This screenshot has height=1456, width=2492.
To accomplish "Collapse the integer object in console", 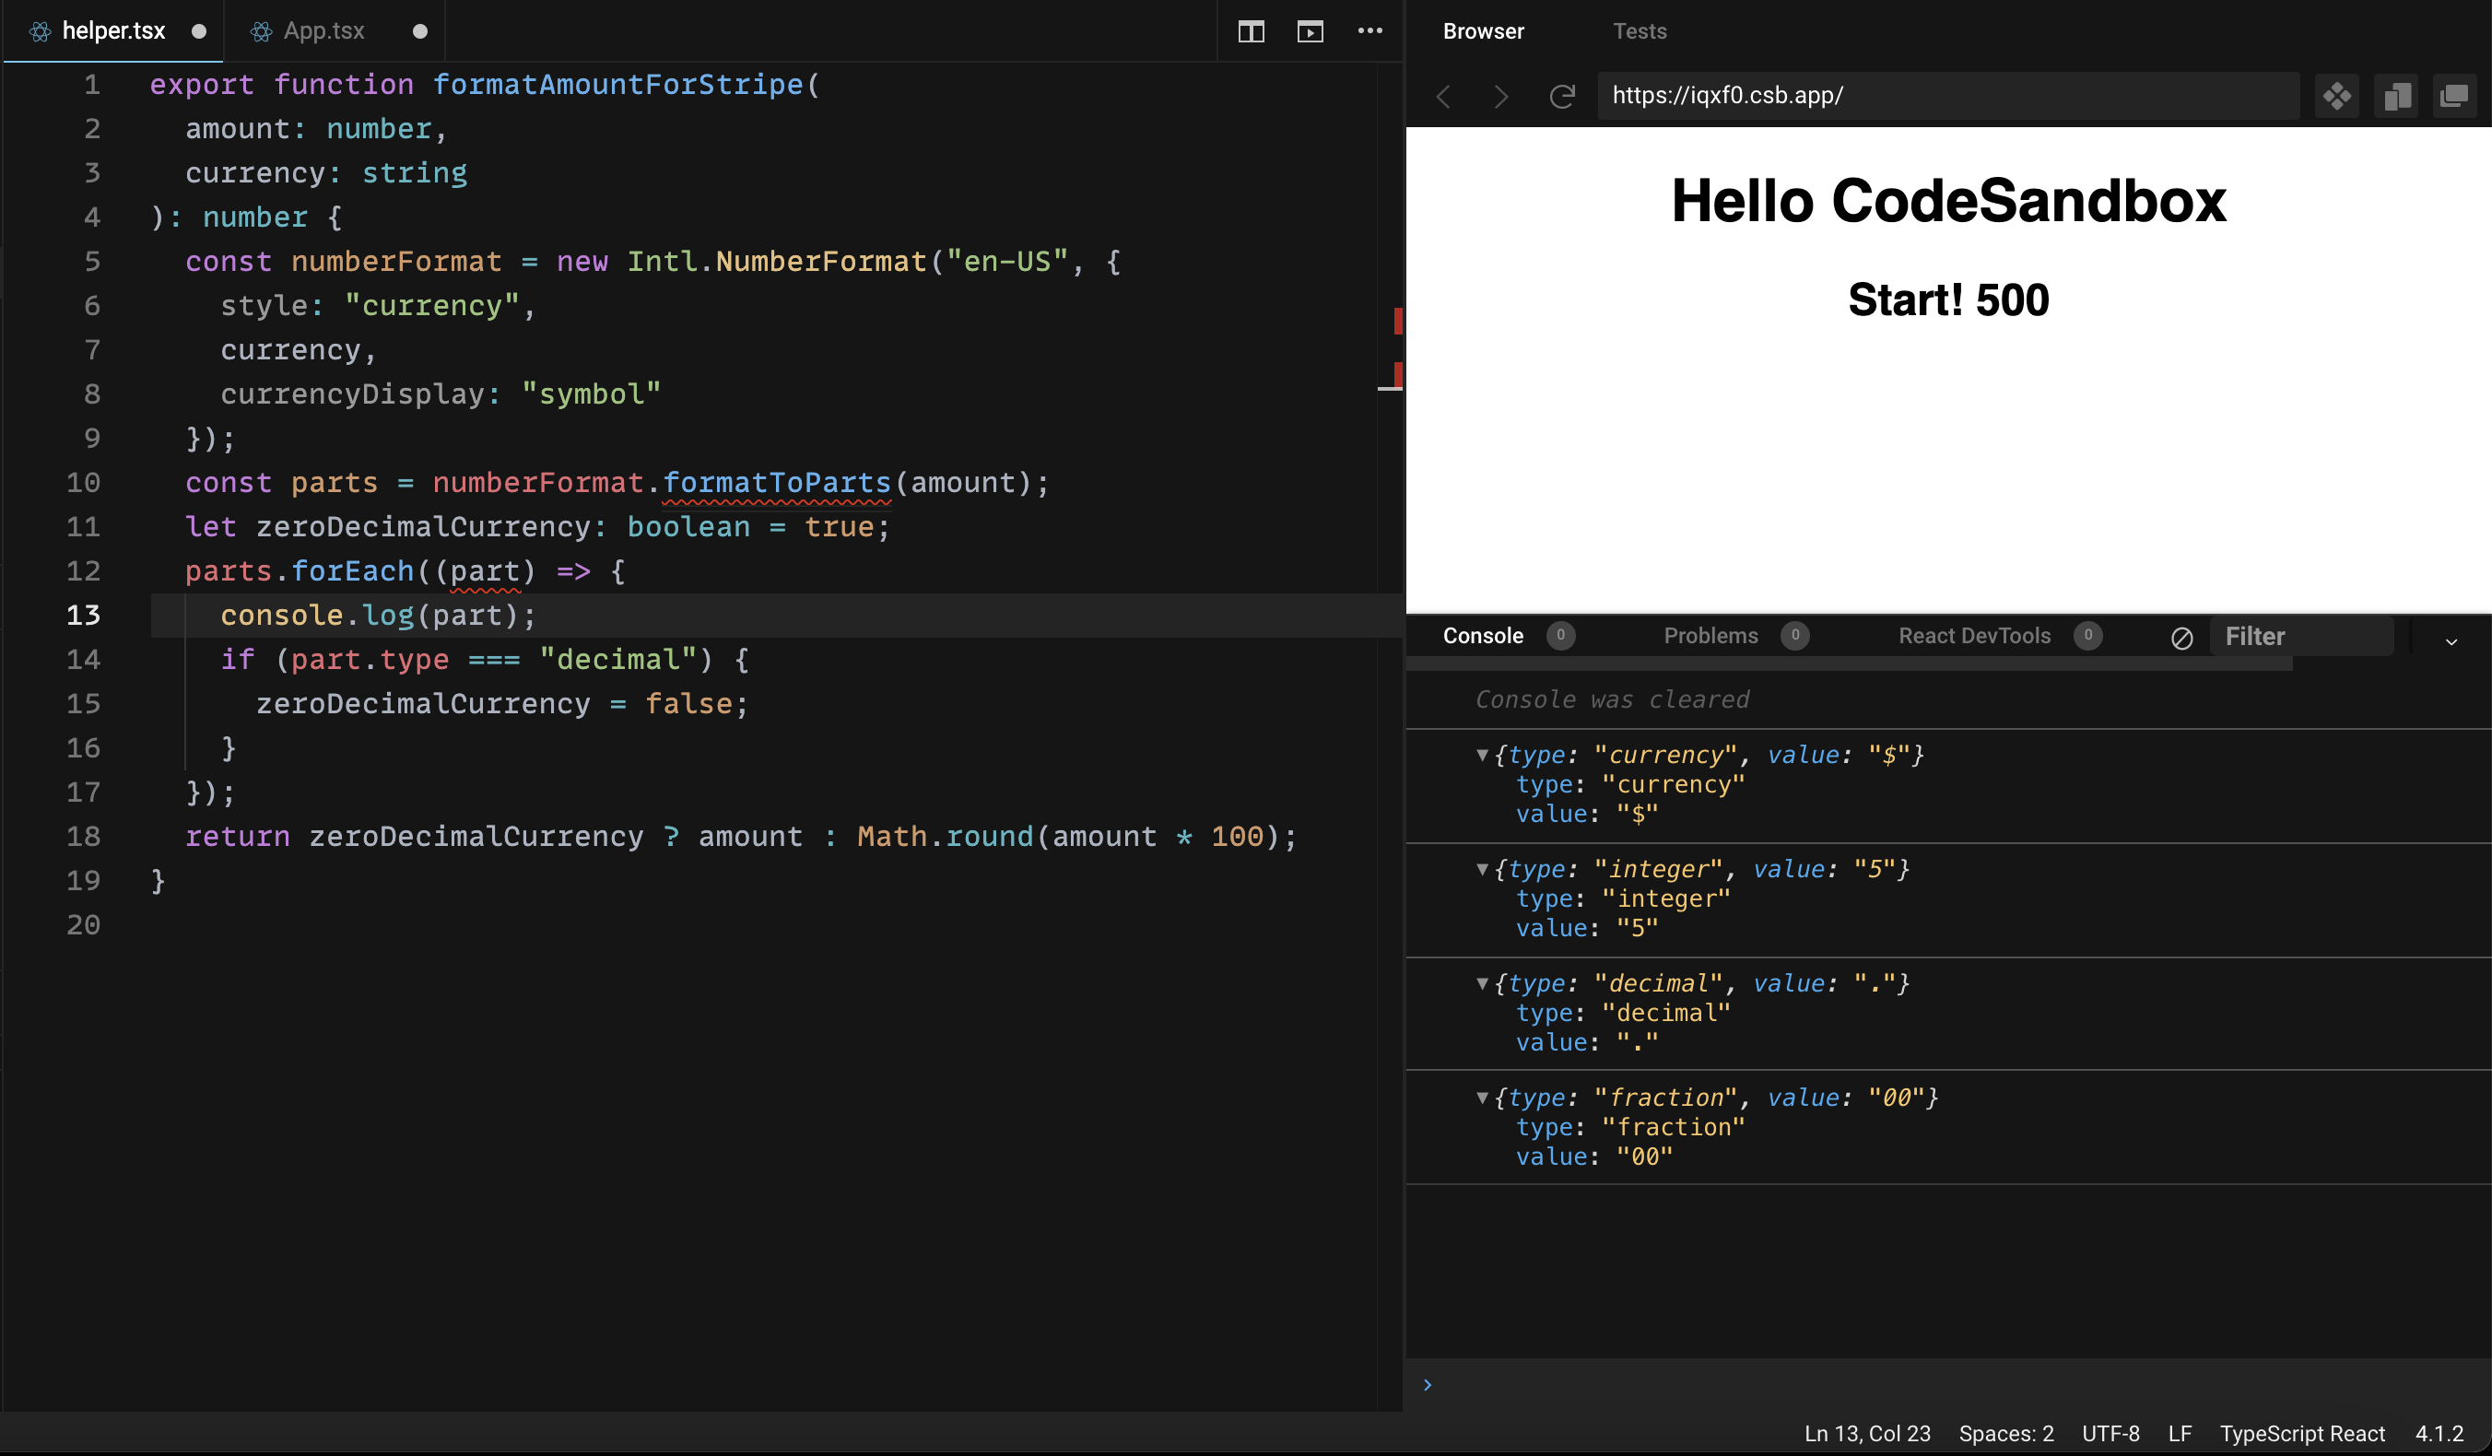I will click(x=1482, y=869).
